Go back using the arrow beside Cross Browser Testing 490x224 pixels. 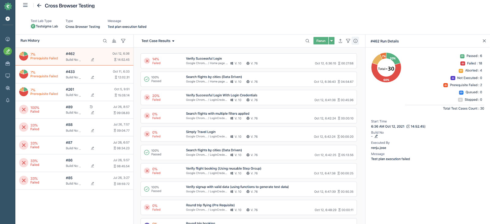[39, 5]
